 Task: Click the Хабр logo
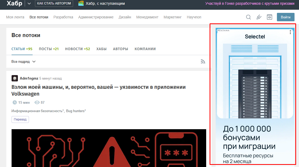pos(14,3)
